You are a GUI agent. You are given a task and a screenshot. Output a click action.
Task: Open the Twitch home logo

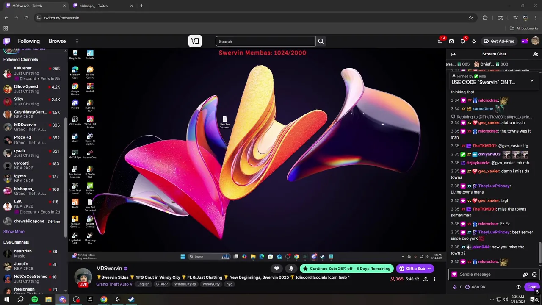pyautogui.click(x=7, y=41)
